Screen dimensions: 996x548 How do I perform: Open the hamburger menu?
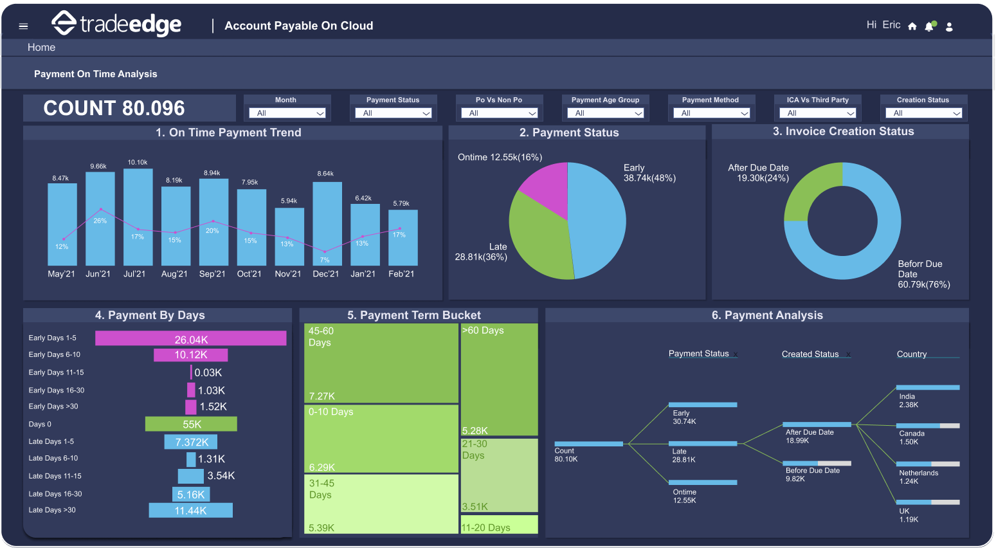coord(24,26)
